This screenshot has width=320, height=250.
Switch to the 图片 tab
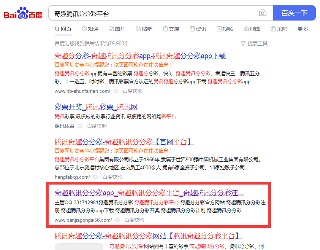116,29
